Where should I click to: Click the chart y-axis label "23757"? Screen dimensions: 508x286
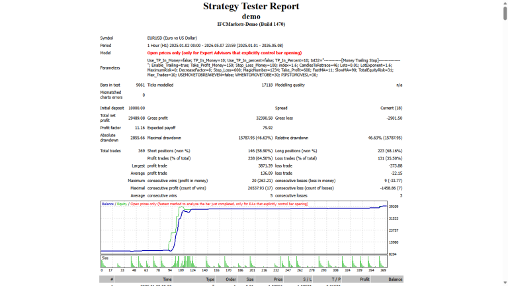[394, 230]
